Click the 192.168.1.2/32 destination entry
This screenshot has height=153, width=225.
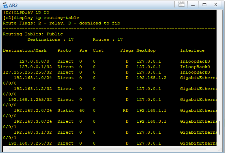point(33,89)
